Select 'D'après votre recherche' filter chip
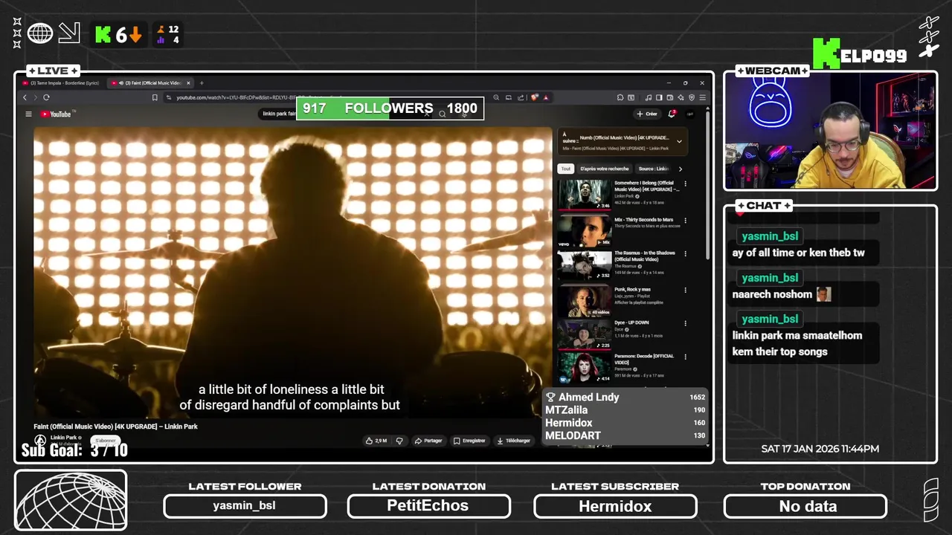This screenshot has height=535, width=952. 605,169
